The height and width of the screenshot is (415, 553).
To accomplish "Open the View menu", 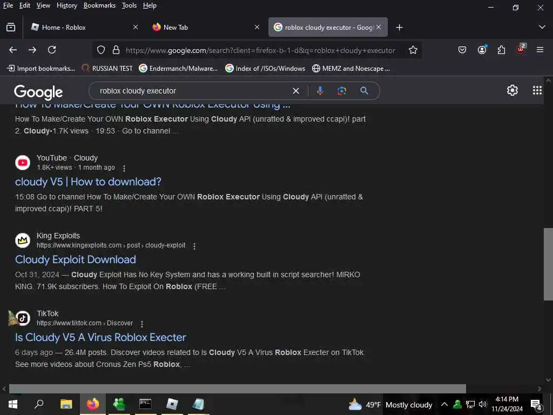I will coord(43,5).
